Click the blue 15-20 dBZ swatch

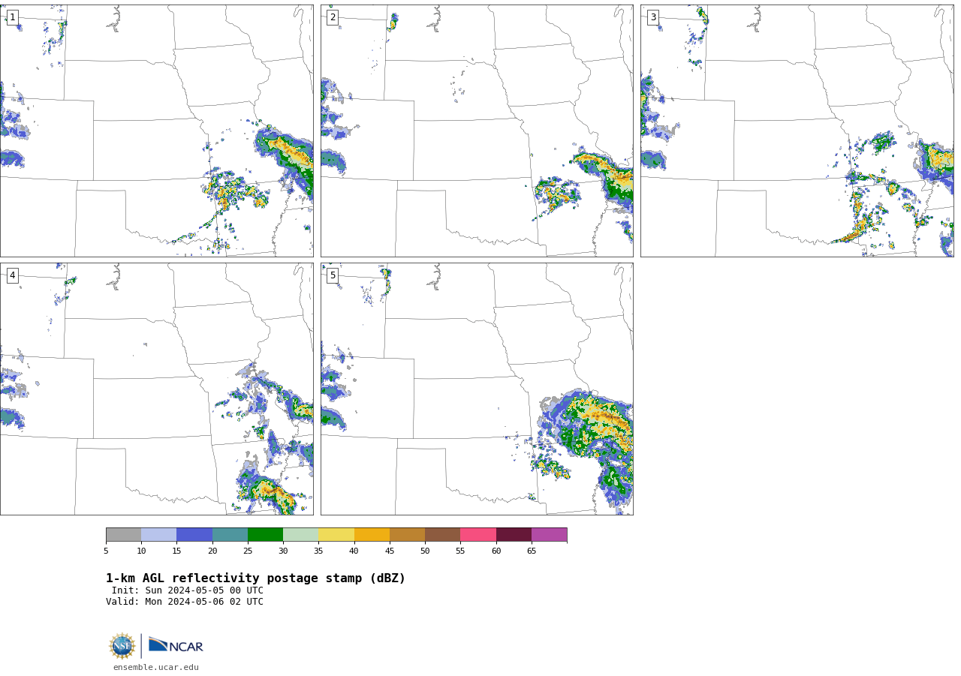coord(194,534)
